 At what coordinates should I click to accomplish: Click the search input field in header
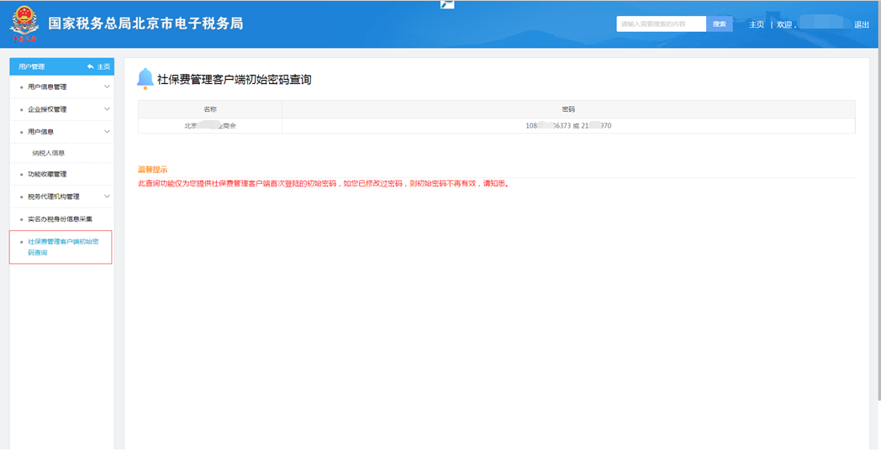coord(661,24)
